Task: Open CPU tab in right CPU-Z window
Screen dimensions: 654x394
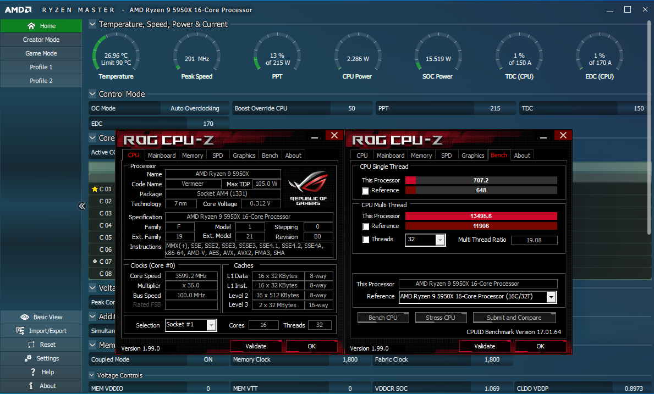Action: click(362, 156)
